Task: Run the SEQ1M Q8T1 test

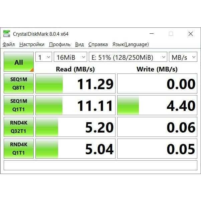Action: [x=19, y=83]
